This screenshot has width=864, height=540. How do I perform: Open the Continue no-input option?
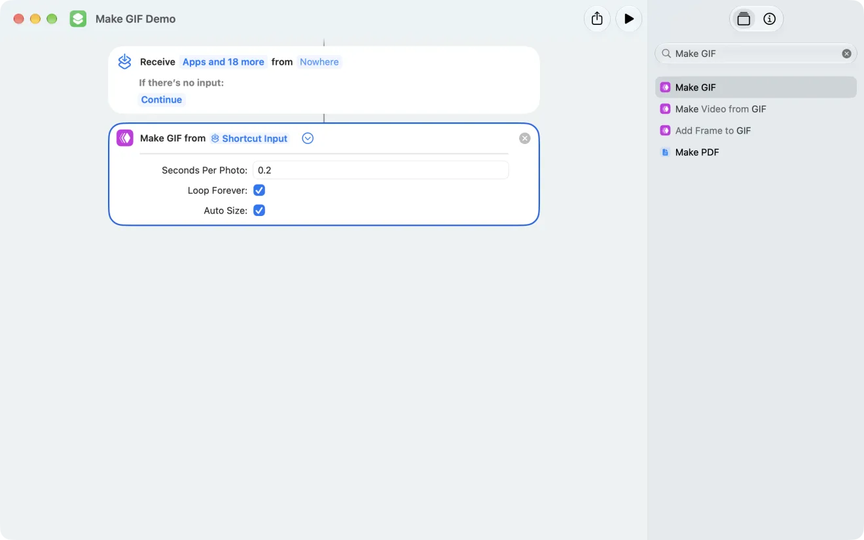pyautogui.click(x=162, y=99)
